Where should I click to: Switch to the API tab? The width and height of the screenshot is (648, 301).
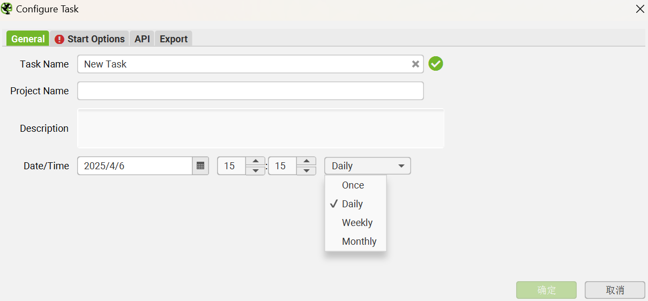click(142, 39)
